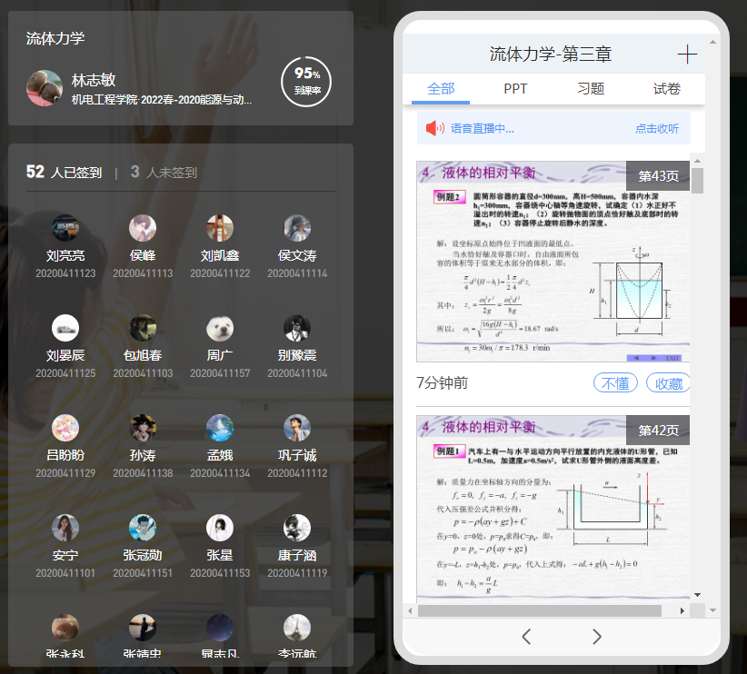Click the 95% attendance rate circle
747x674 pixels.
[x=306, y=81]
